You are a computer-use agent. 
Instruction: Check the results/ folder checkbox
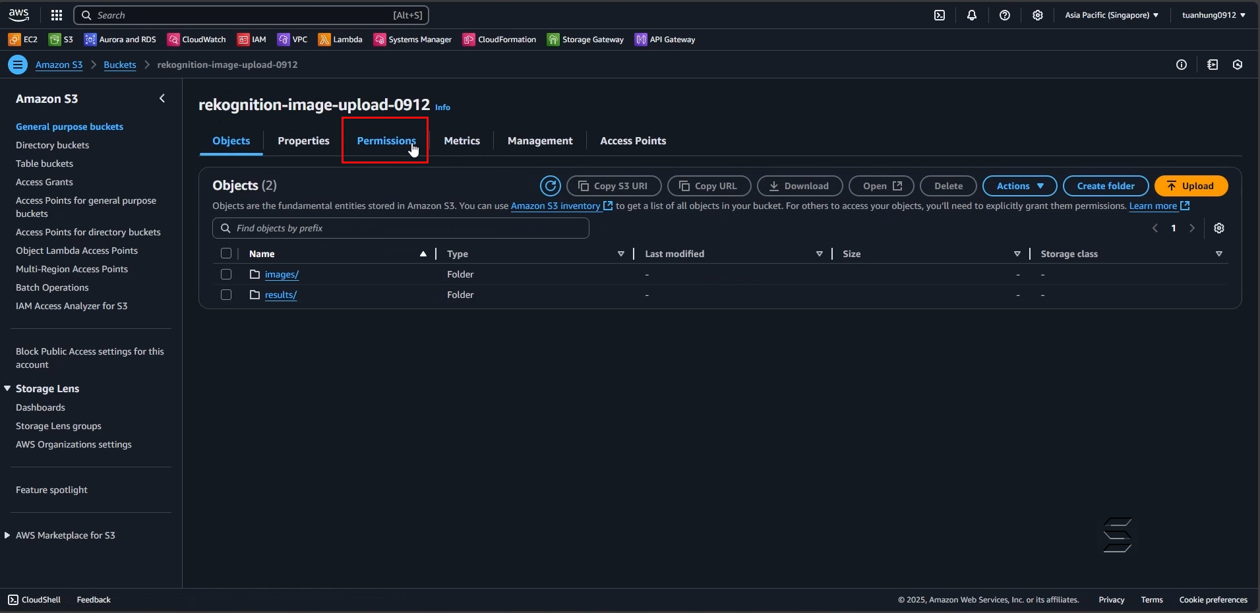[x=226, y=295]
